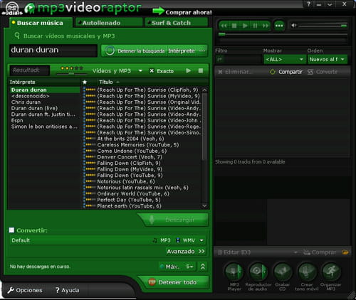Image resolution: width=356 pixels, height=300 pixels.
Task: Click the wrench Opciones icon
Action: tap(11, 290)
